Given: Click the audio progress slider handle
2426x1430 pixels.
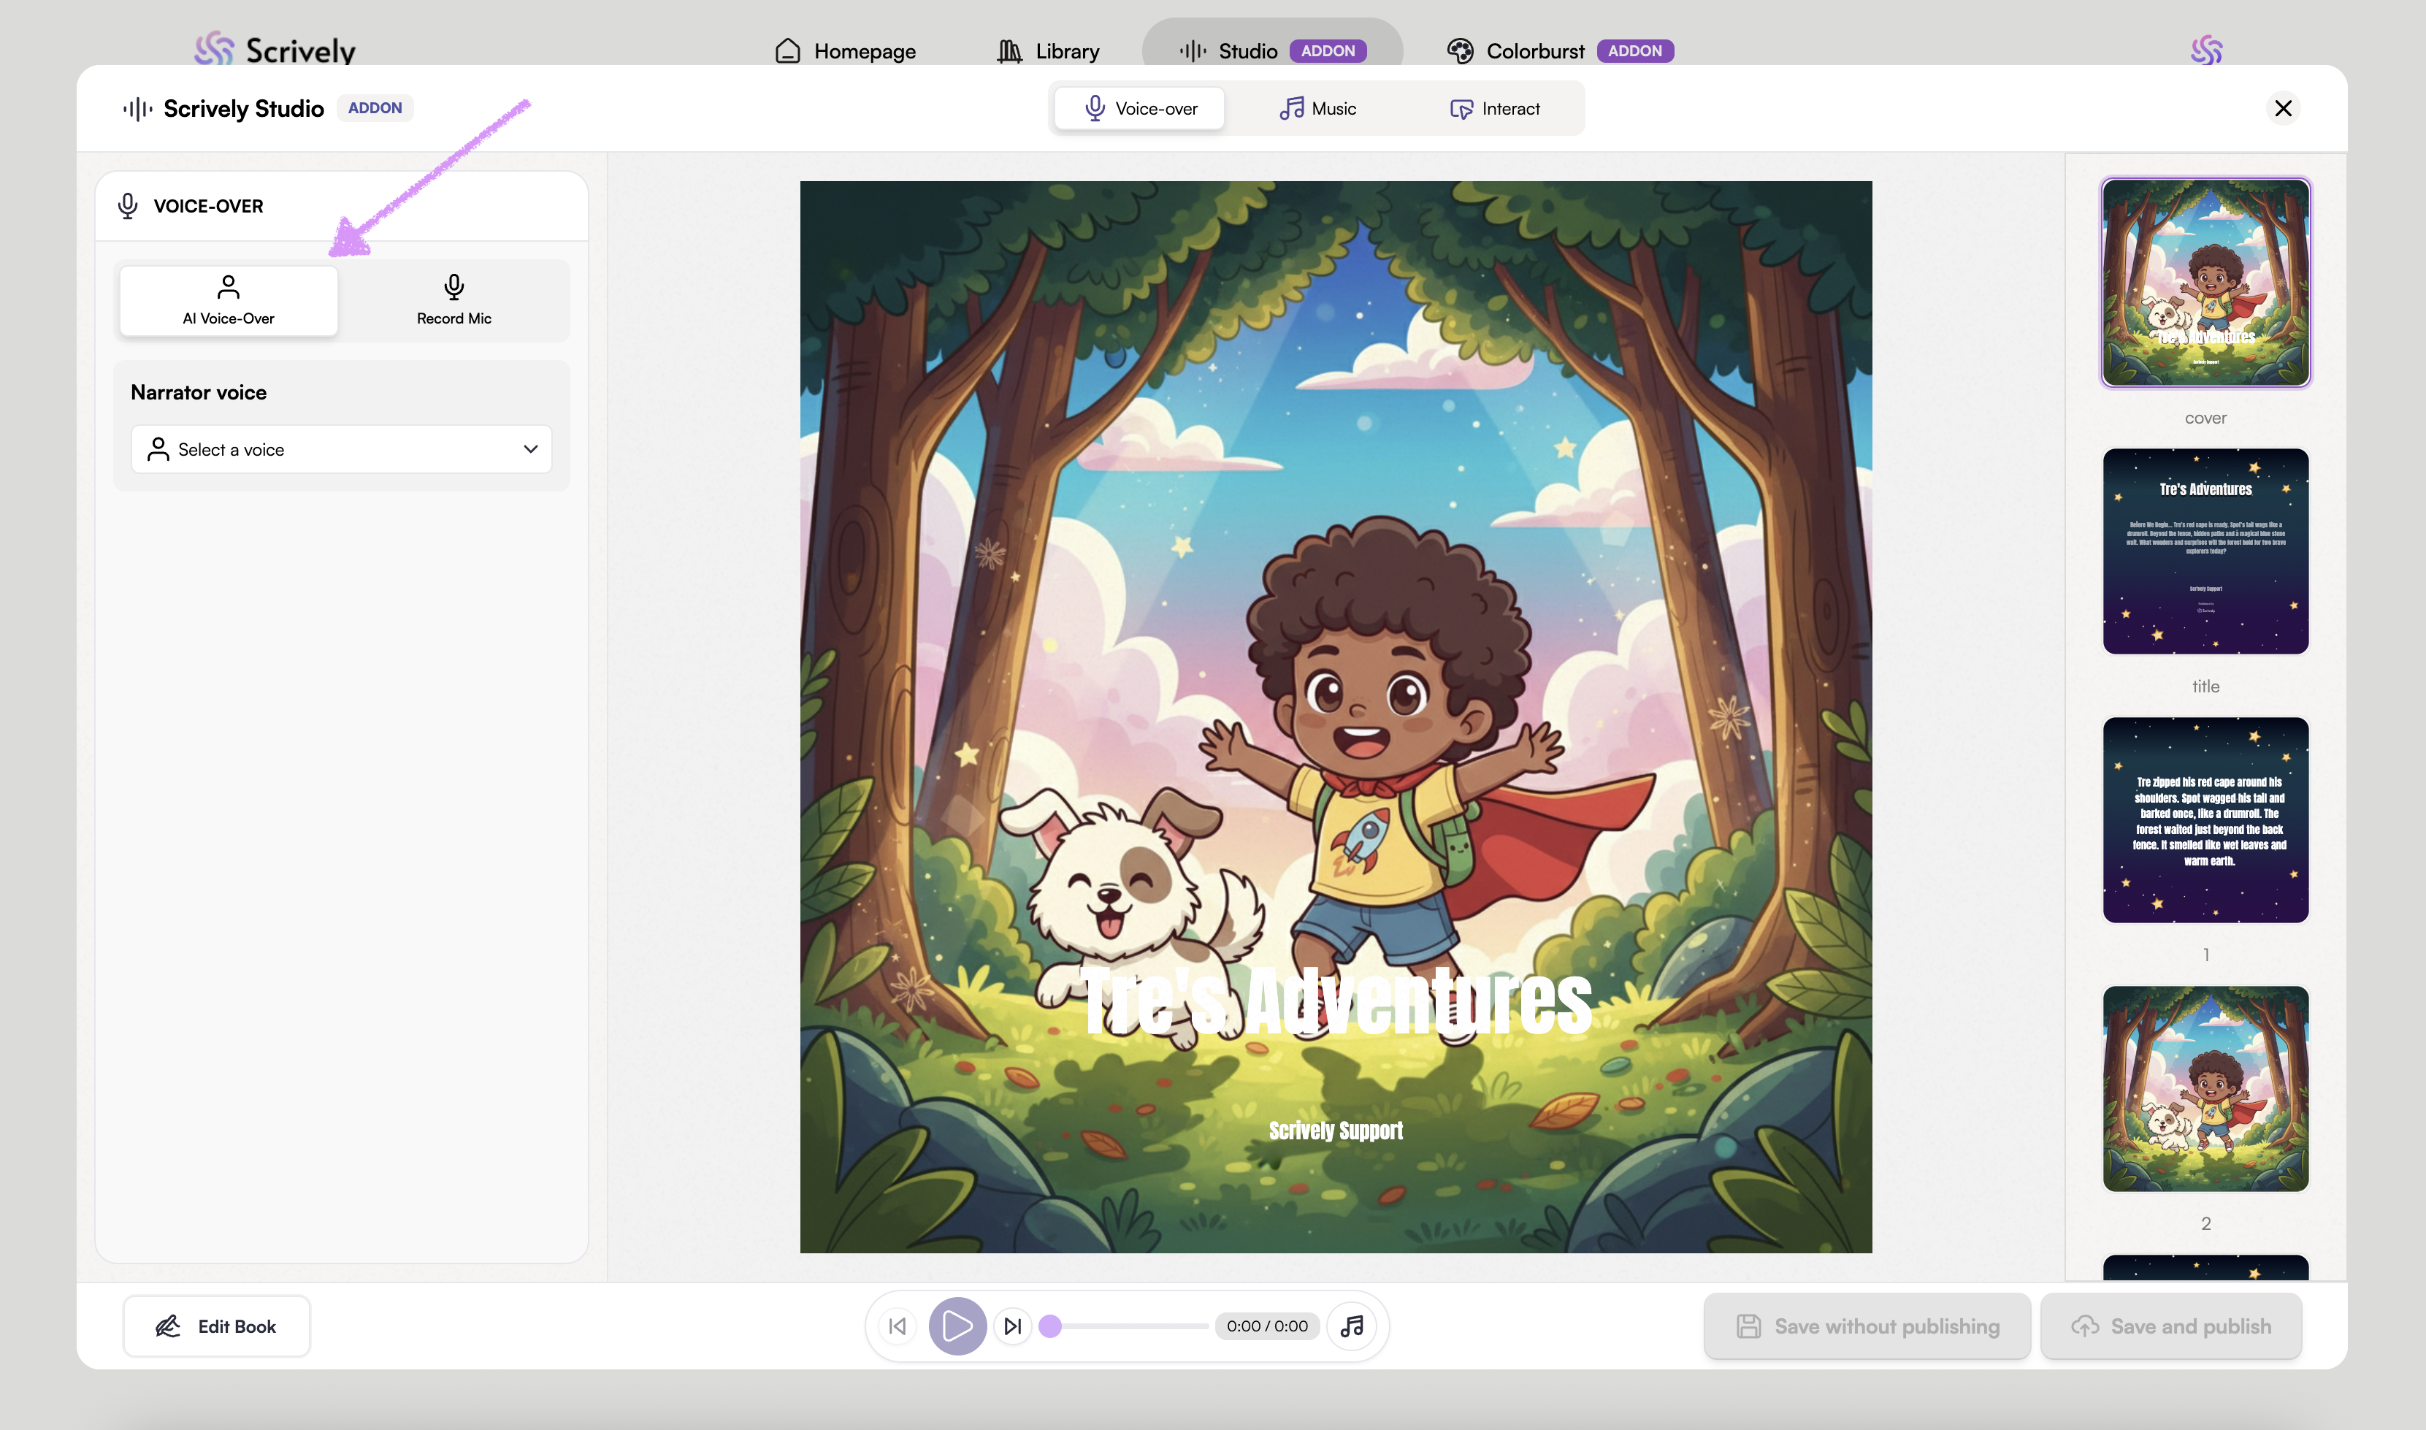Looking at the screenshot, I should tap(1050, 1326).
